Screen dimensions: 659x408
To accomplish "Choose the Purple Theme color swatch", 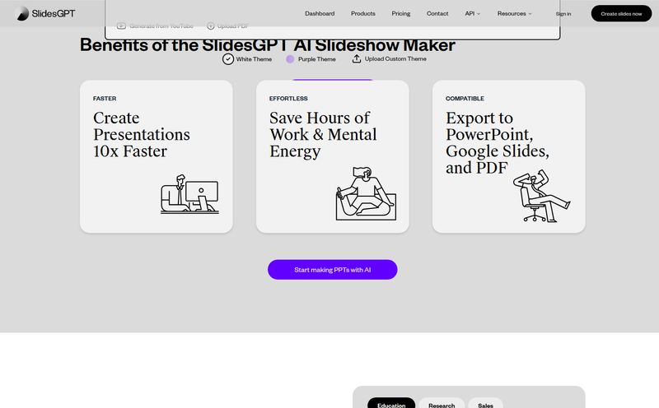I will click(290, 59).
